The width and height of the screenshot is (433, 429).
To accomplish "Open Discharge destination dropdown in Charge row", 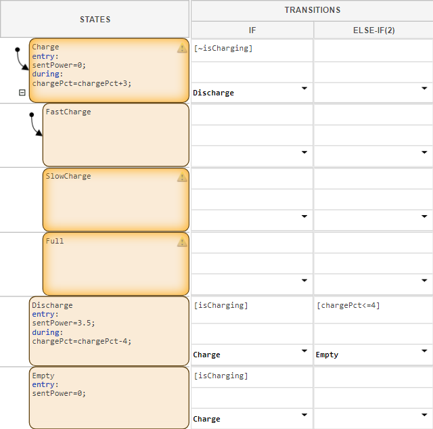I will tap(304, 89).
